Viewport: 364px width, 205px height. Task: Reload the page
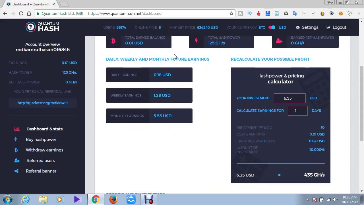[21, 13]
